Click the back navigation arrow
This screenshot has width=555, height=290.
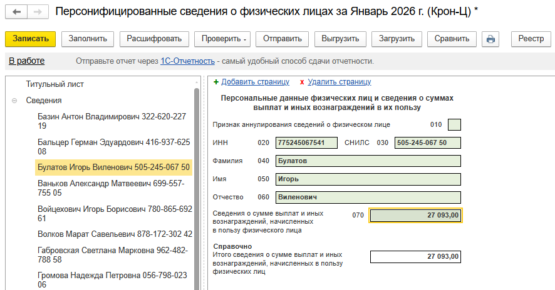[x=16, y=12]
